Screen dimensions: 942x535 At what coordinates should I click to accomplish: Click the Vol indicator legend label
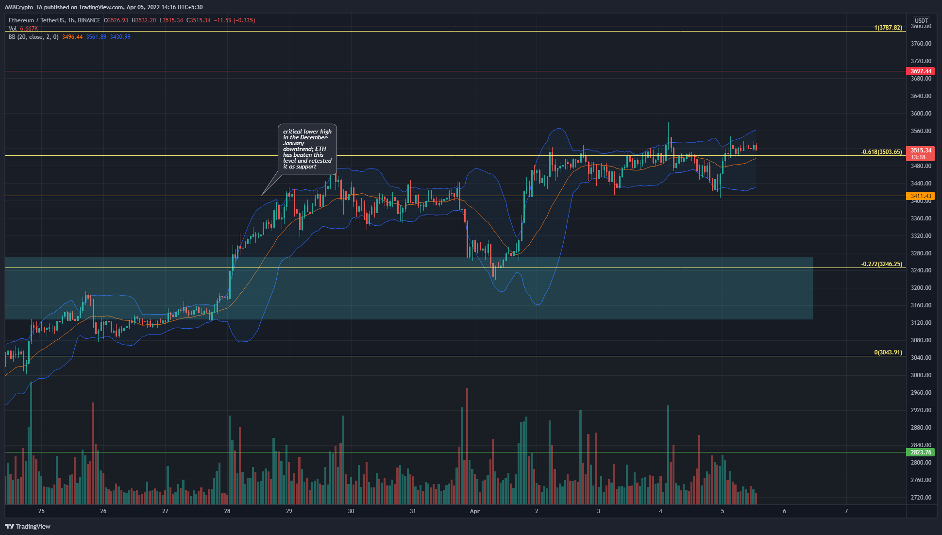click(13, 29)
